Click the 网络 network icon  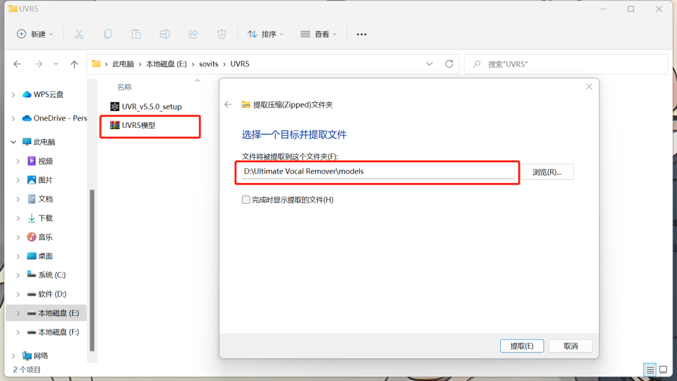tap(27, 355)
